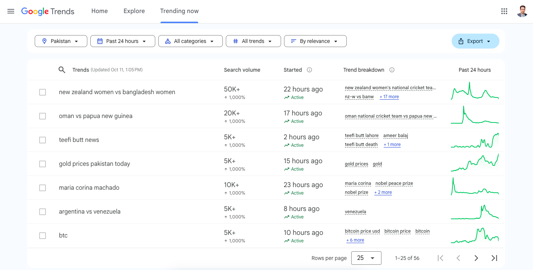
Task: Open the btc trend title
Action: 63,236
